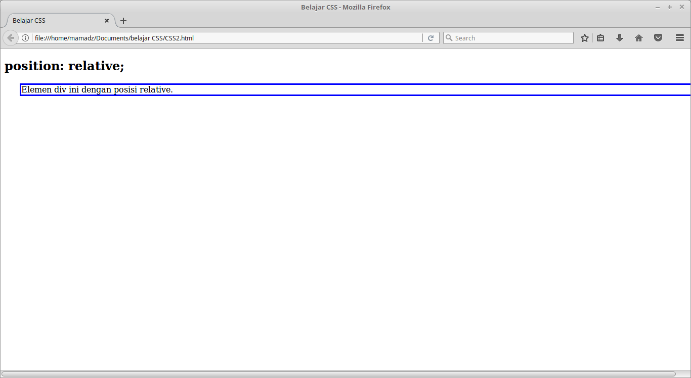
Task: Maximize the Firefox window
Action: pos(670,7)
